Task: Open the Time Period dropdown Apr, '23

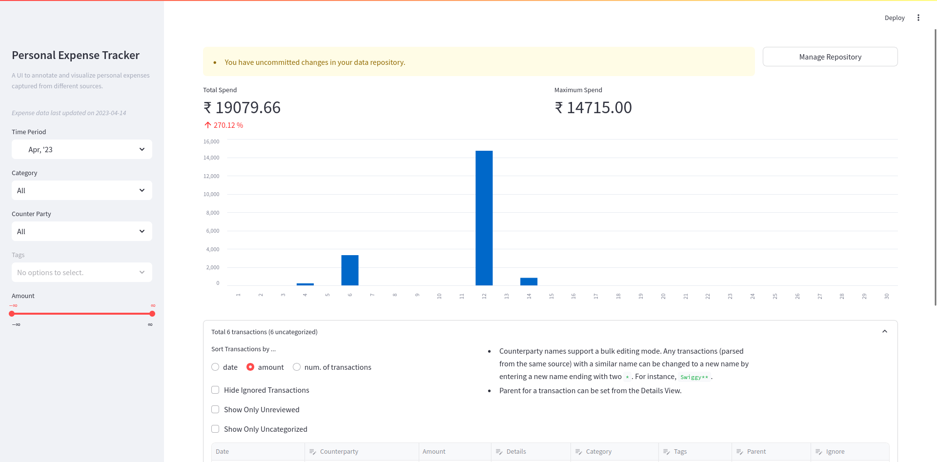Action: pos(82,149)
